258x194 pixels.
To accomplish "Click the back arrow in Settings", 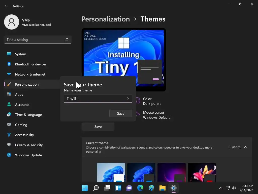I will (x=6, y=6).
